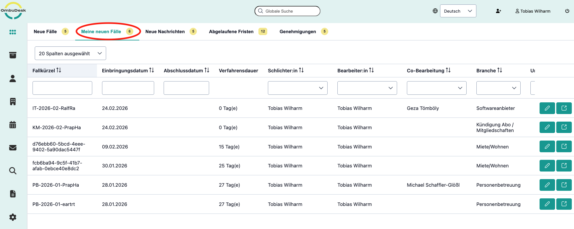Open the settings gear icon in sidebar
The height and width of the screenshot is (229, 574).
pyautogui.click(x=13, y=217)
